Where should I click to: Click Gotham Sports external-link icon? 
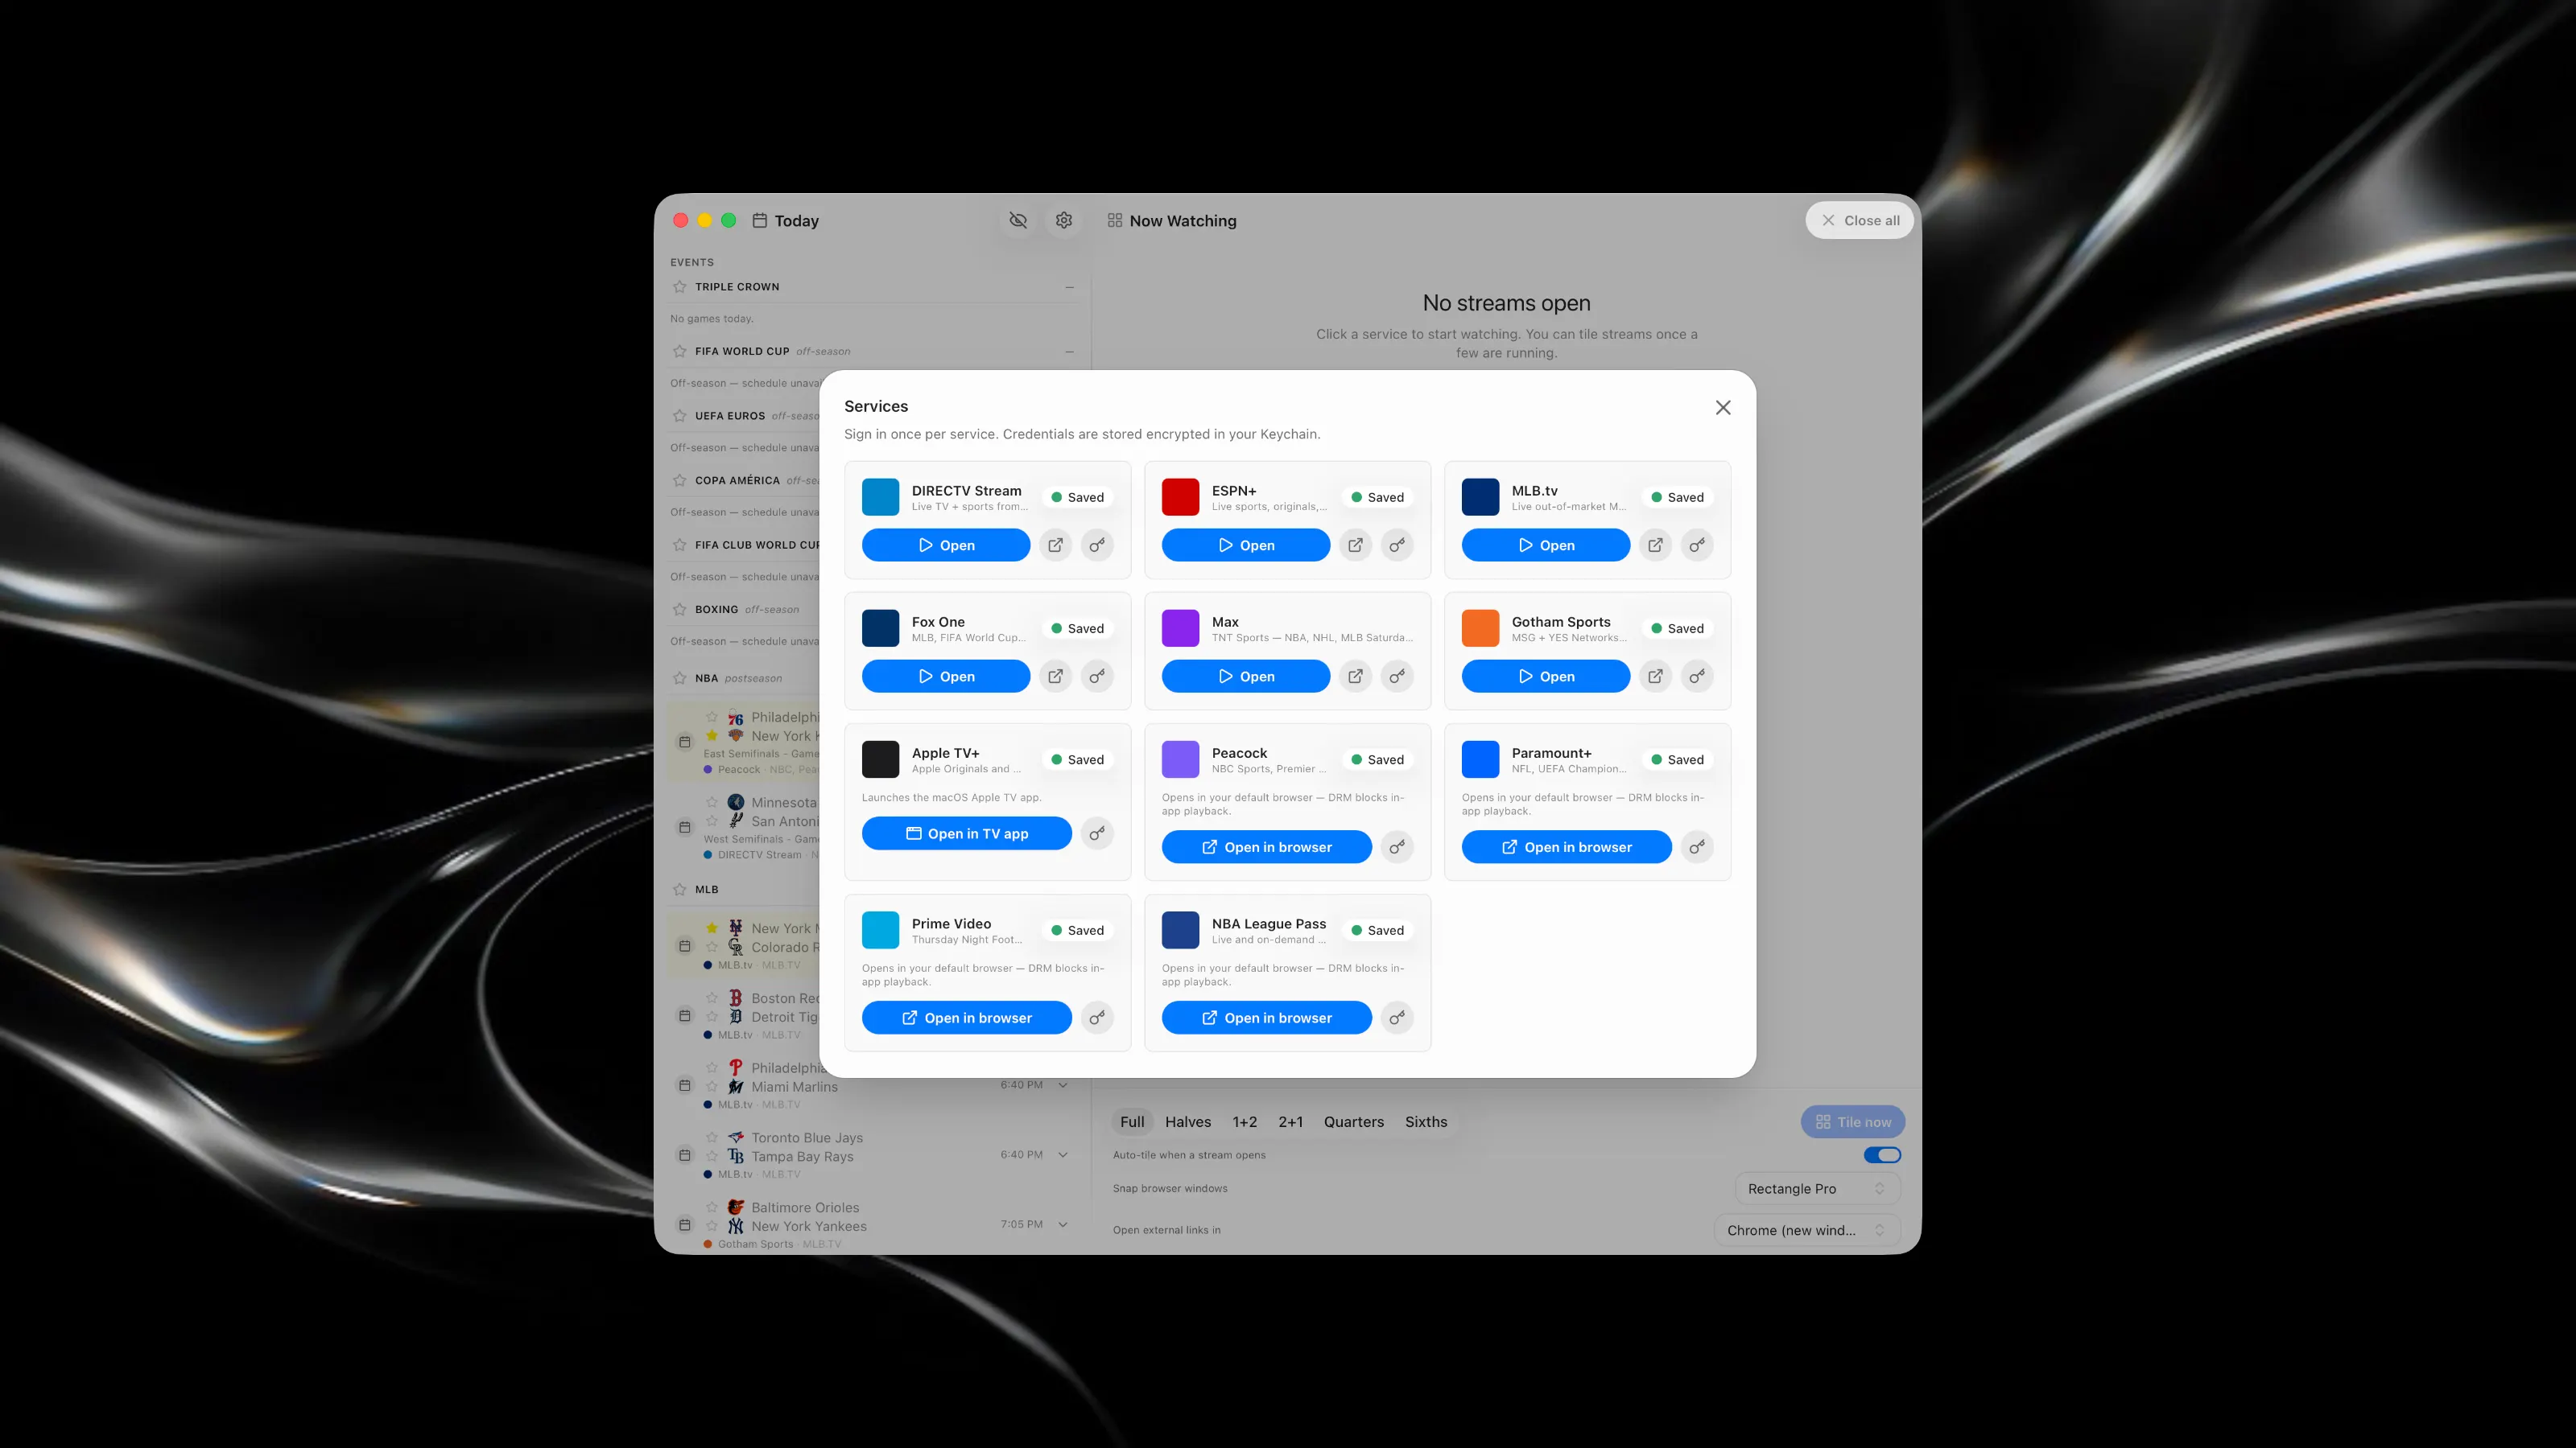(x=1655, y=676)
